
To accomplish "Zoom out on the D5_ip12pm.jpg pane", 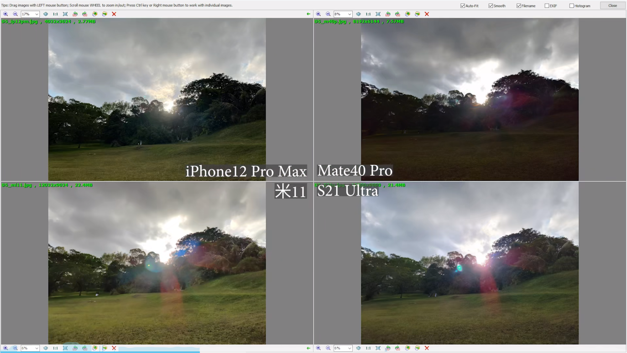I will tap(15, 14).
